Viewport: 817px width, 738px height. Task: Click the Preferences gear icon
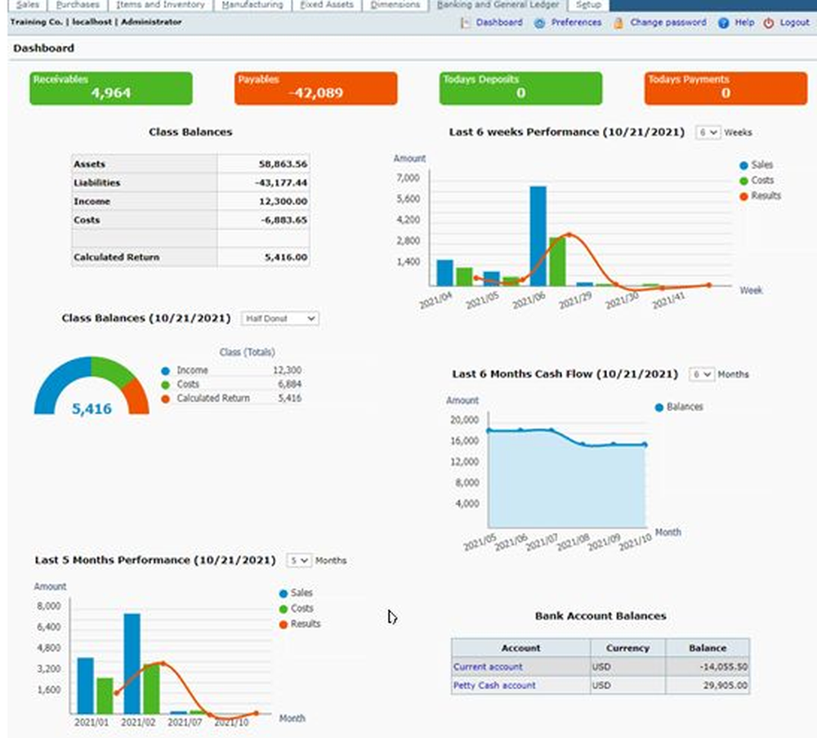(540, 23)
